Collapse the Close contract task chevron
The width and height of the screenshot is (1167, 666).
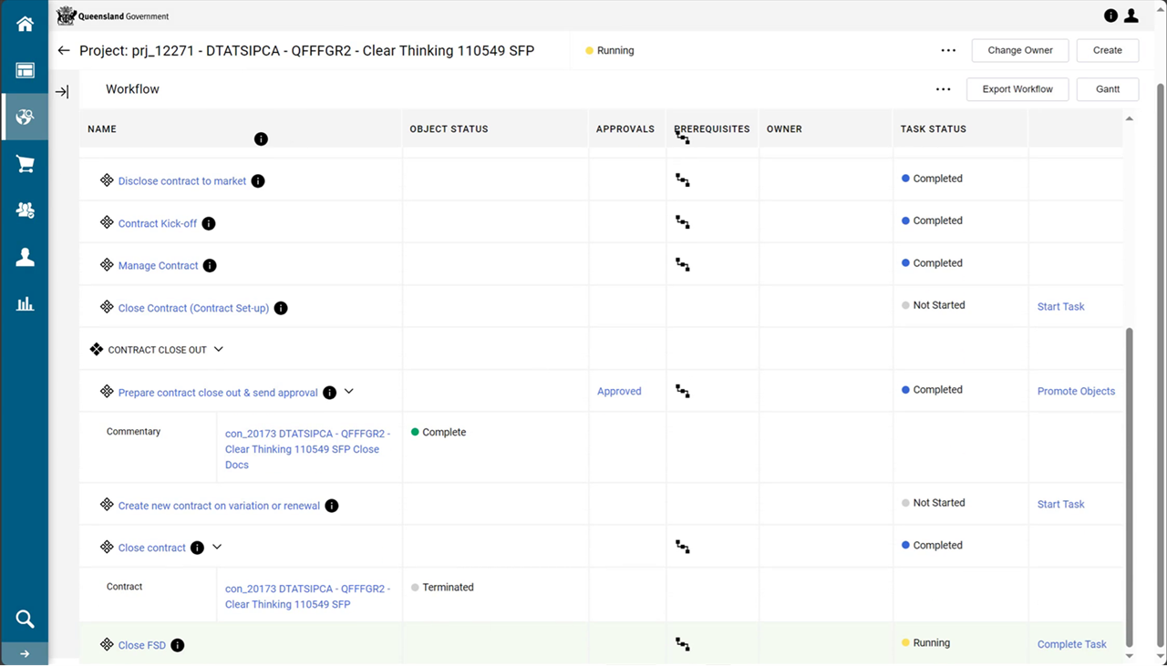tap(217, 548)
